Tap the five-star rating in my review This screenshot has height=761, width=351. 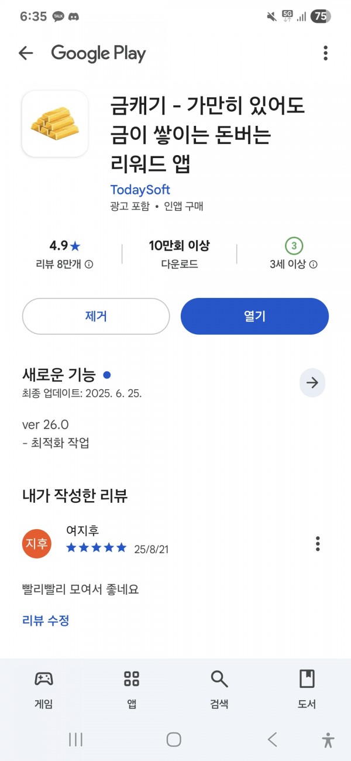(96, 548)
